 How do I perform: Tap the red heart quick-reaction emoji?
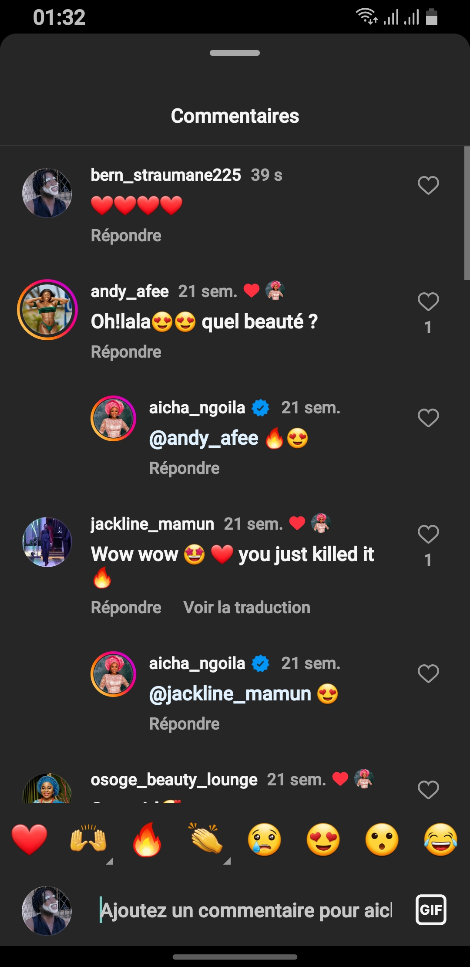[x=30, y=839]
